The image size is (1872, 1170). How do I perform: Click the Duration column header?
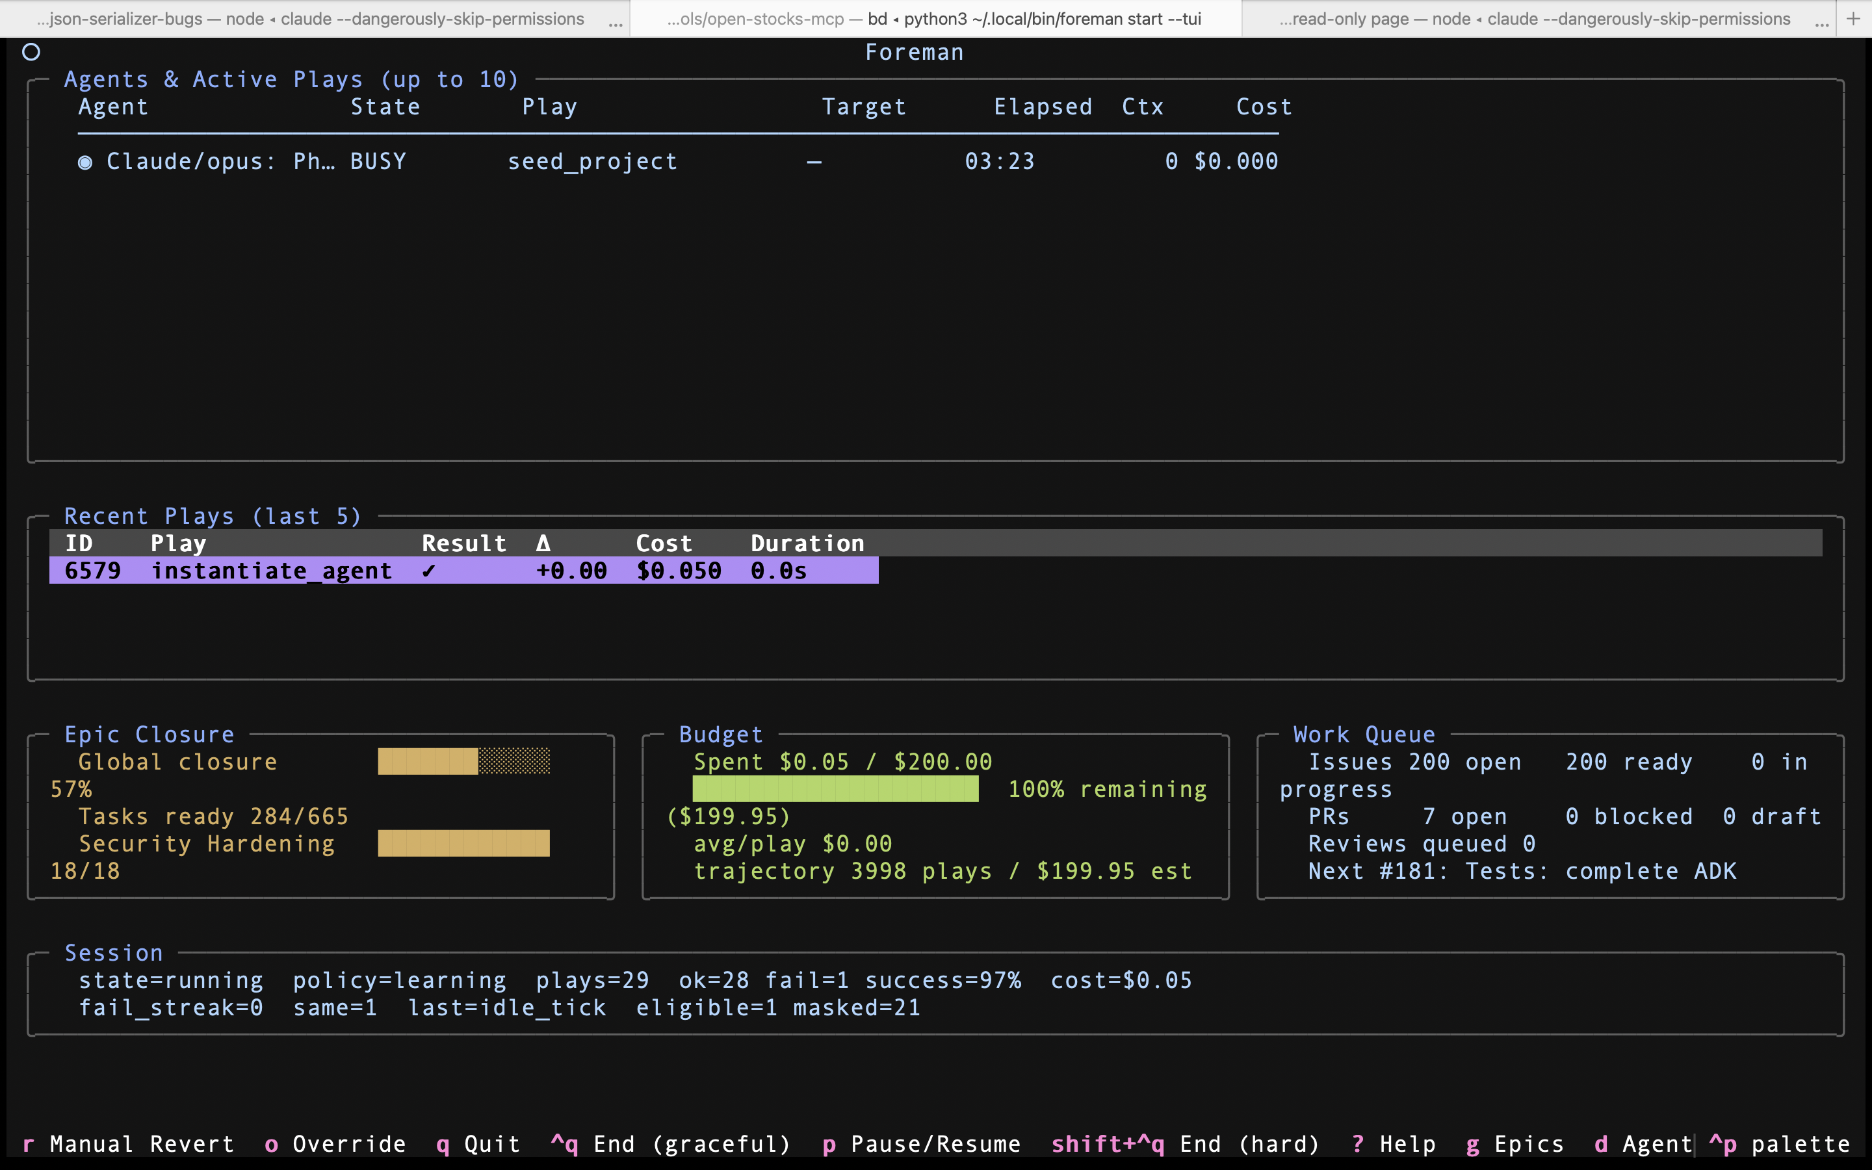pyautogui.click(x=807, y=543)
